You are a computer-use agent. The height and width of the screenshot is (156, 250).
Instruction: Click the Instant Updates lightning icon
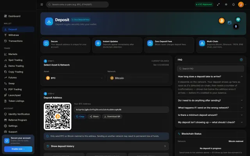click(x=98, y=43)
